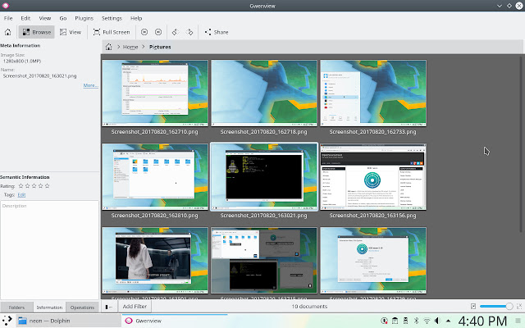Open the volume speaker tray icon
The image size is (525, 328).
pyautogui.click(x=437, y=321)
